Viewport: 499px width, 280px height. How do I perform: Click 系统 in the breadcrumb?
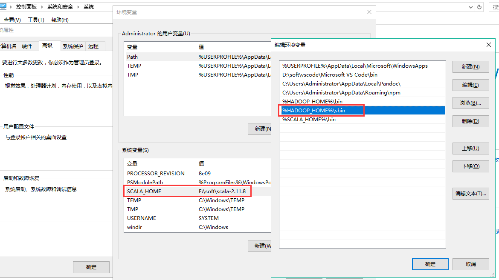pos(89,7)
